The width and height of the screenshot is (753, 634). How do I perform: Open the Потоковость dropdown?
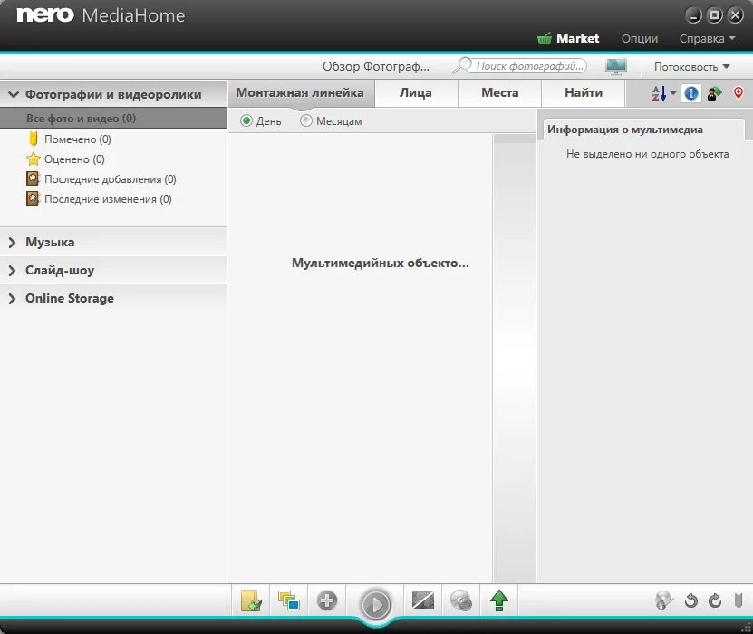click(x=691, y=67)
